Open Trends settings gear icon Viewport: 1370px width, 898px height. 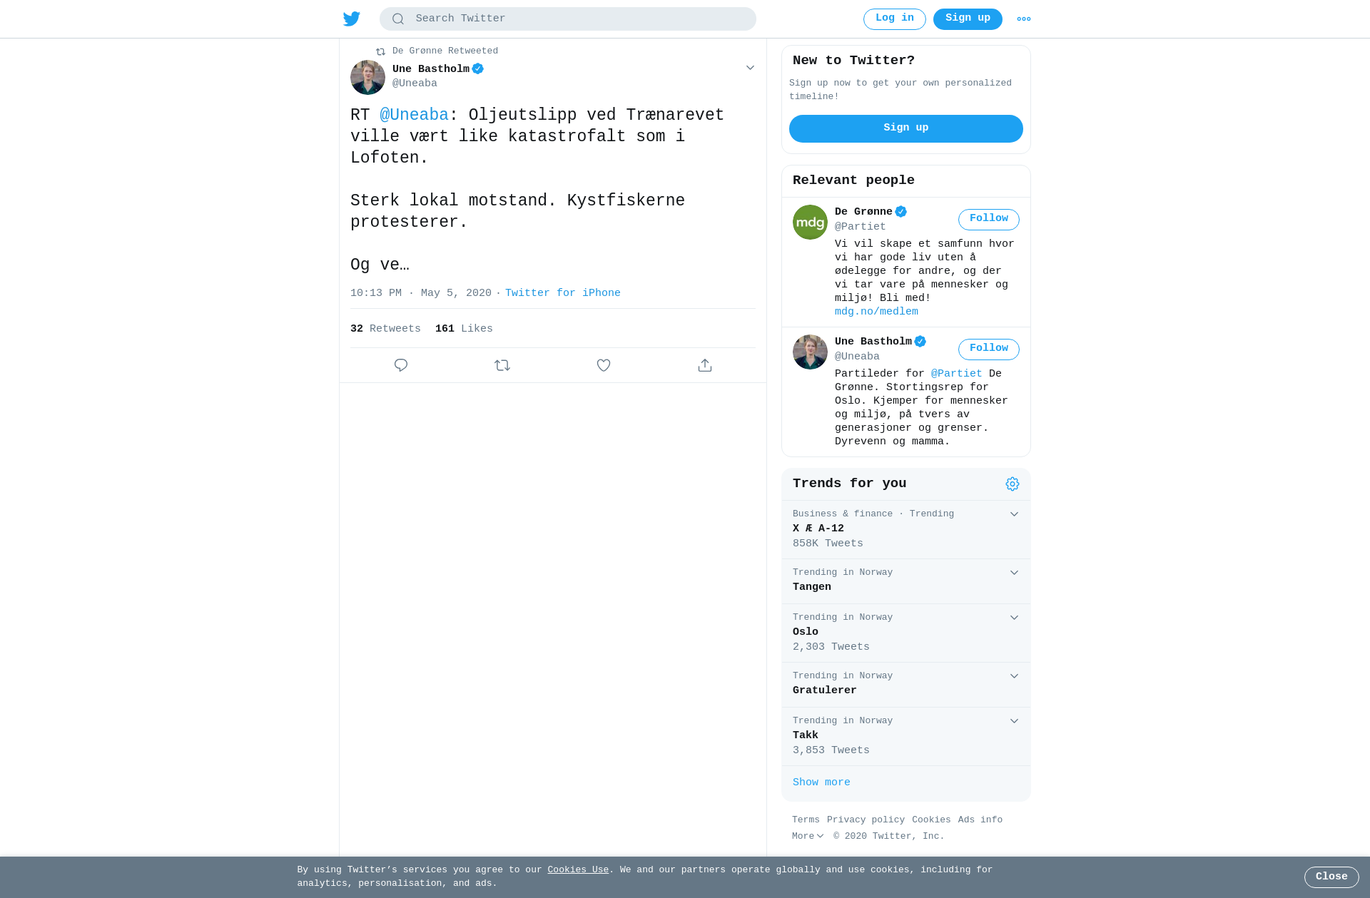coord(1013,484)
